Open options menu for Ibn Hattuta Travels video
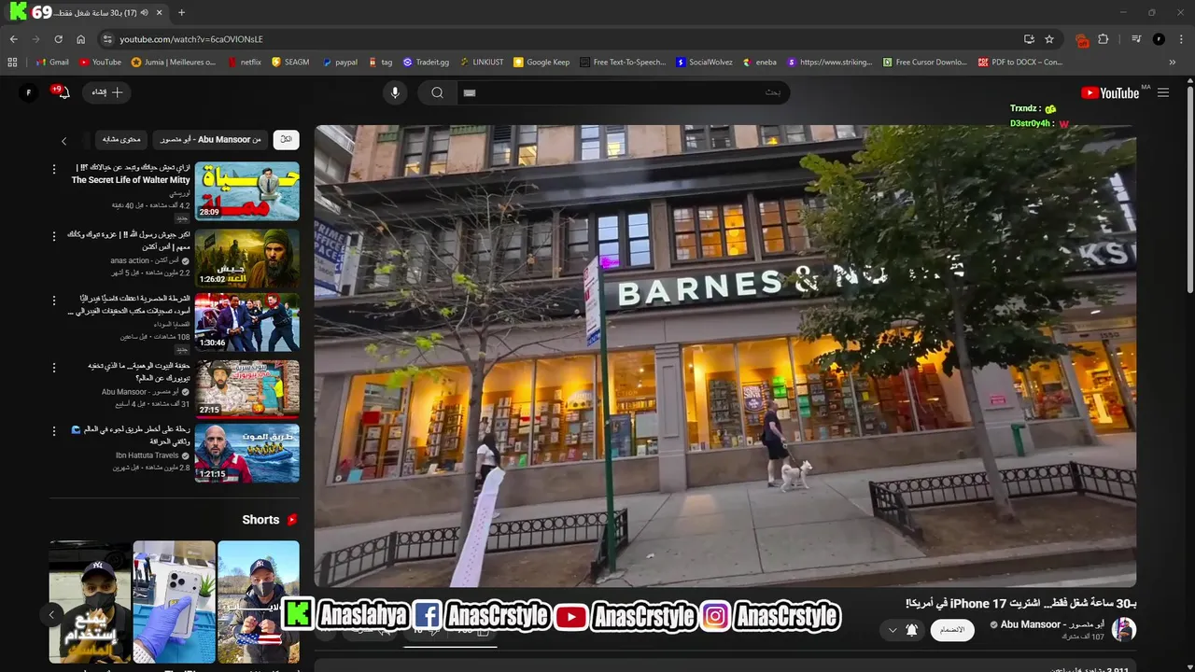Screen dimensions: 1195x672 54,431
